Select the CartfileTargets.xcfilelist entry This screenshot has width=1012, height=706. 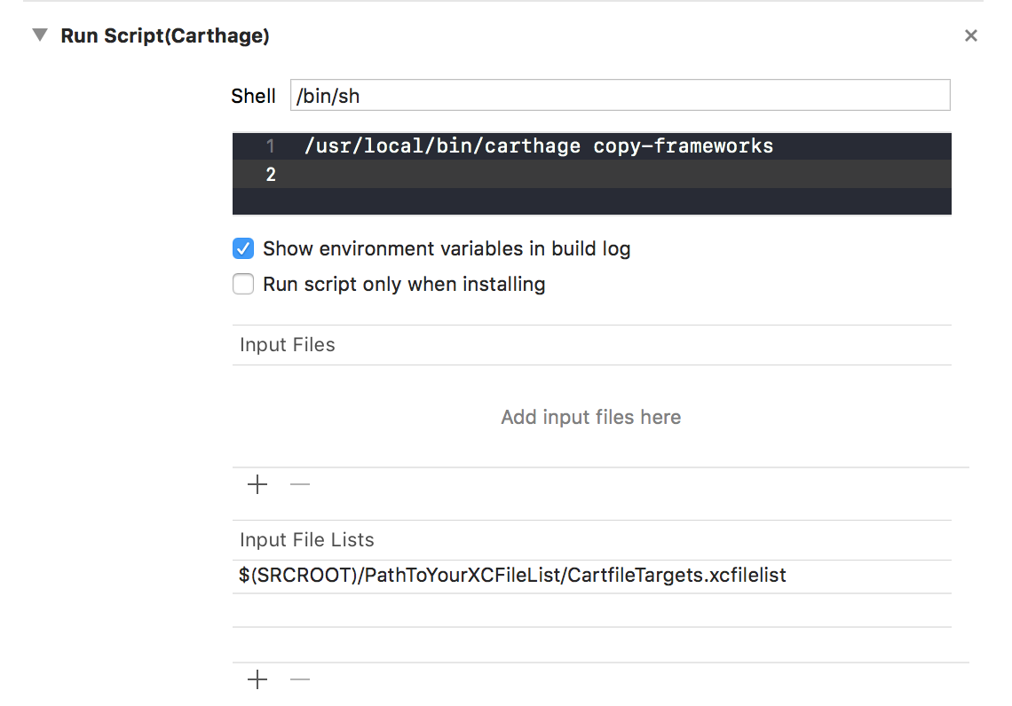click(x=591, y=575)
